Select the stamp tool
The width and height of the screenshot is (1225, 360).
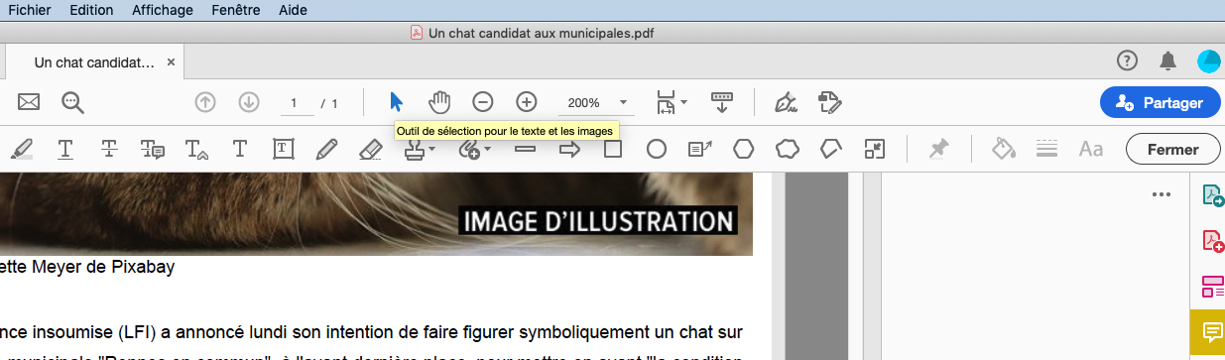tap(415, 149)
